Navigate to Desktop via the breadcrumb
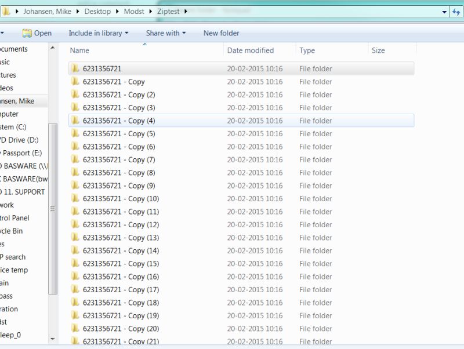Image resolution: width=464 pixels, height=349 pixels. (96, 11)
